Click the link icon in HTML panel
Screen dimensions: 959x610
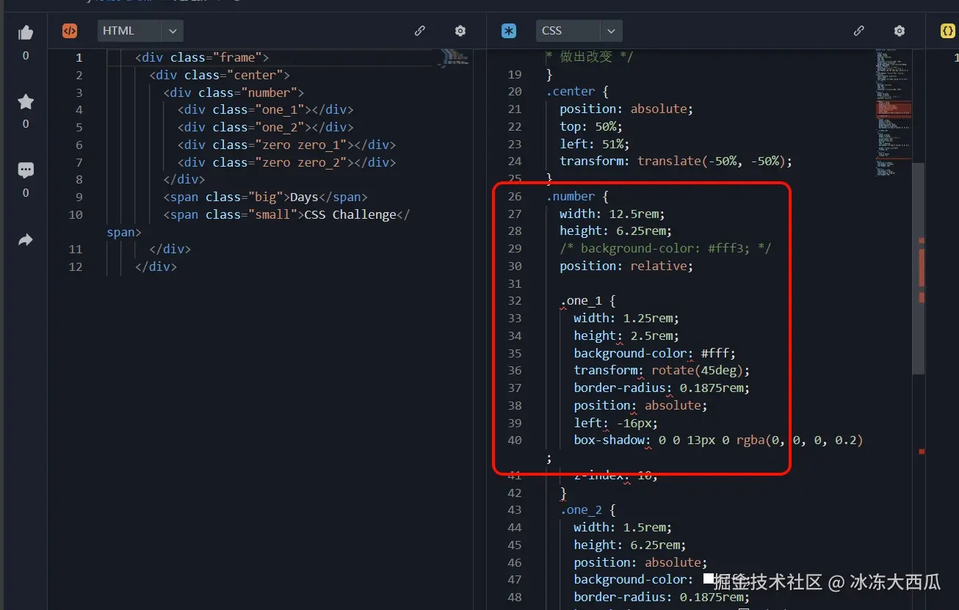(420, 31)
